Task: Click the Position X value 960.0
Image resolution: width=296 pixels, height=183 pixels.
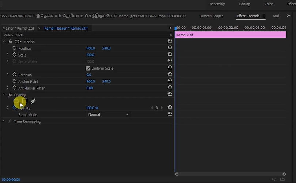Action: (x=91, y=48)
